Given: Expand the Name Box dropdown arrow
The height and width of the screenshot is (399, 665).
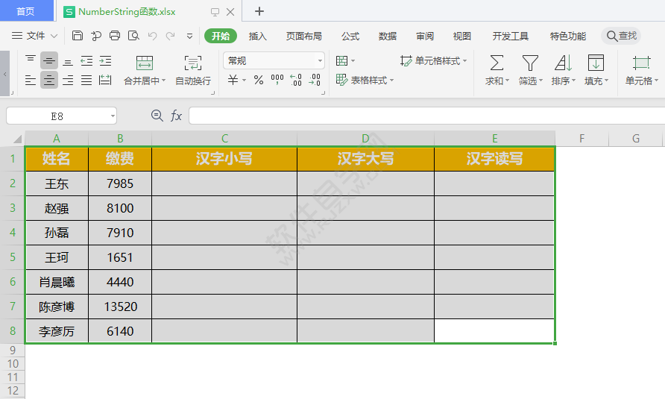Looking at the screenshot, I should point(113,116).
